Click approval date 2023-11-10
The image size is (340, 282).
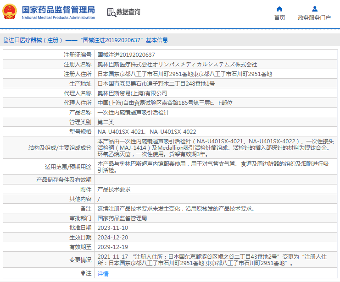113,228
